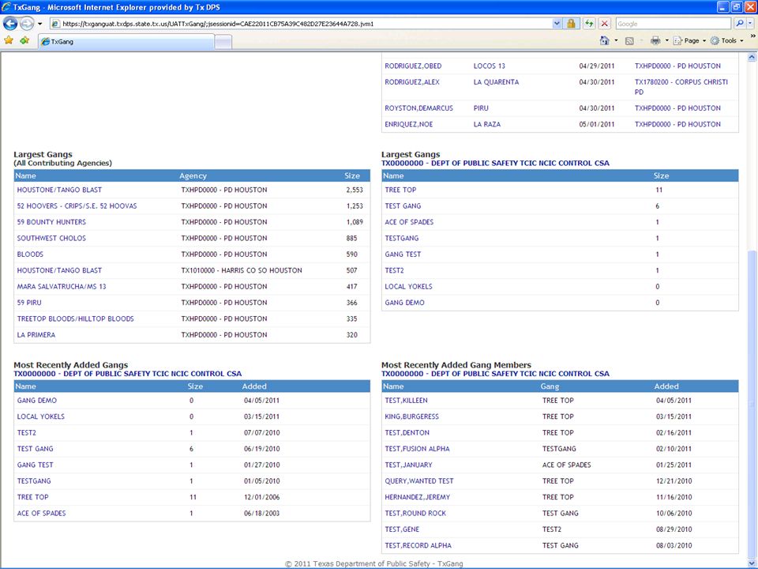758x569 pixels.
Task: Click the vertical scrollbar up arrow
Action: (752, 57)
